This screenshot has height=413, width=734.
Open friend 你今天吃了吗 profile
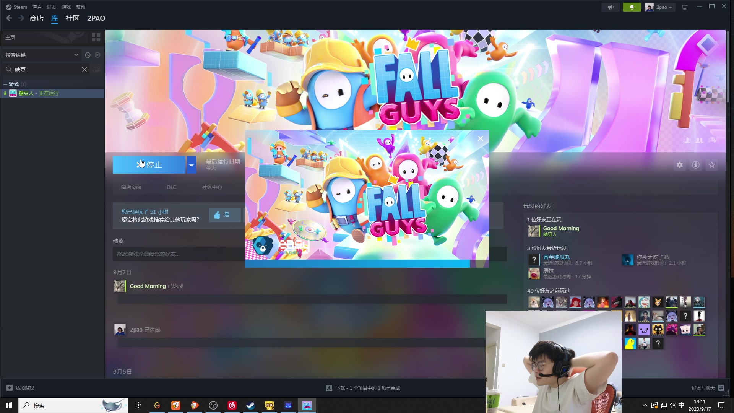tap(653, 257)
